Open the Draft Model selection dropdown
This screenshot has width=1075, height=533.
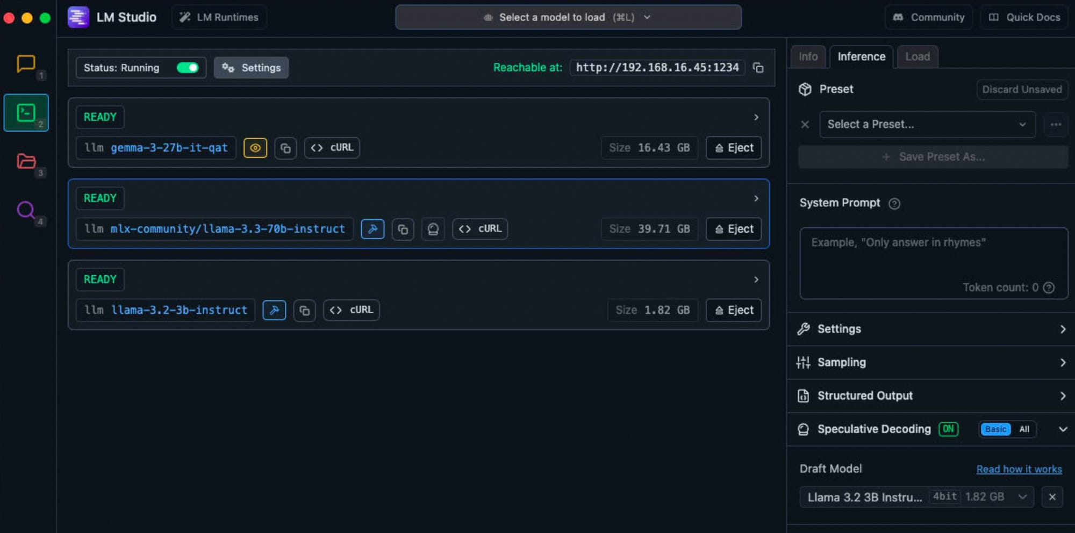point(917,497)
